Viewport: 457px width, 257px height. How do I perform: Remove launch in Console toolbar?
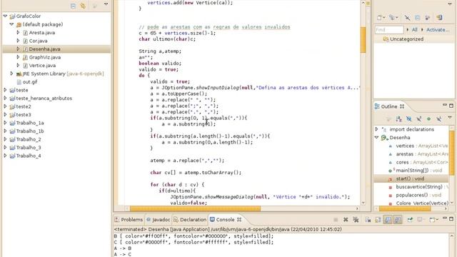346,220
